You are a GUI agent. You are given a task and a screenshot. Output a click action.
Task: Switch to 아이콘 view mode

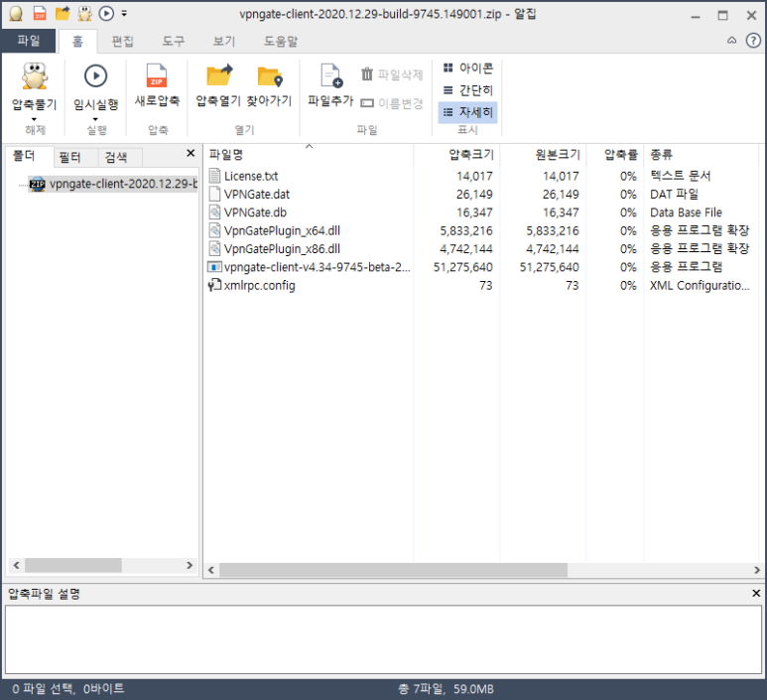pos(468,68)
